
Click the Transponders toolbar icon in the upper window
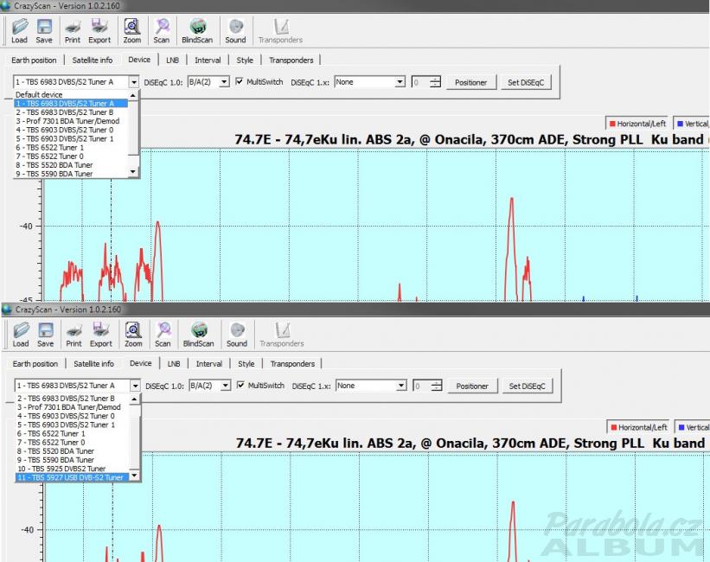tap(280, 31)
